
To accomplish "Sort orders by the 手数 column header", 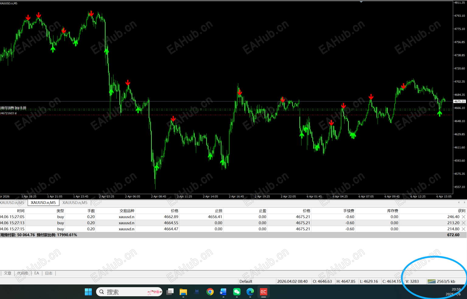I will pos(91,211).
